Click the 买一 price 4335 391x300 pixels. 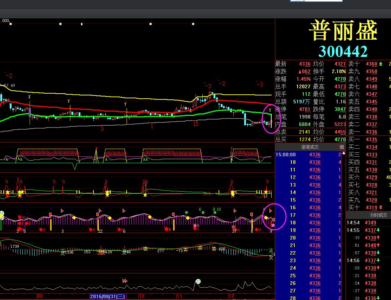pos(372,139)
